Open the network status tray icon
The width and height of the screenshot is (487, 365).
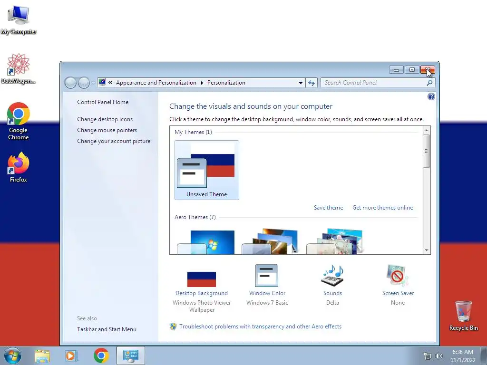tap(428, 356)
